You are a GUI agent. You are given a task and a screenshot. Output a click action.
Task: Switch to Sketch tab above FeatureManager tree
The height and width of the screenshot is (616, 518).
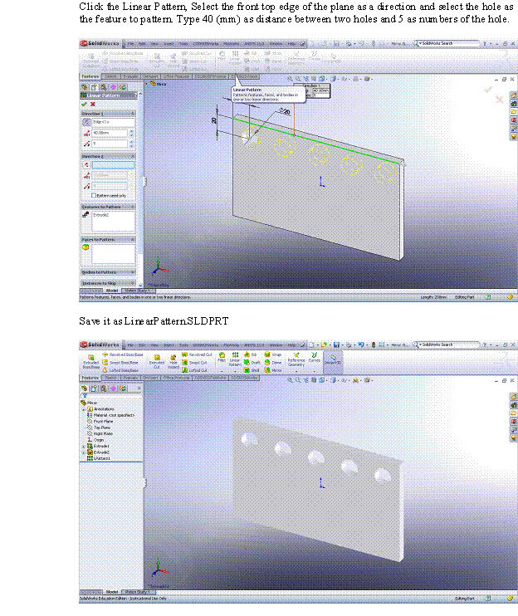pyautogui.click(x=110, y=378)
